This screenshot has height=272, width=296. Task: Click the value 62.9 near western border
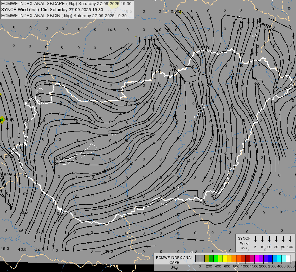(x=27, y=120)
